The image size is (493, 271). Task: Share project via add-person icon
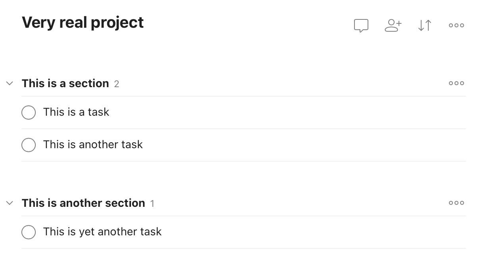point(393,25)
